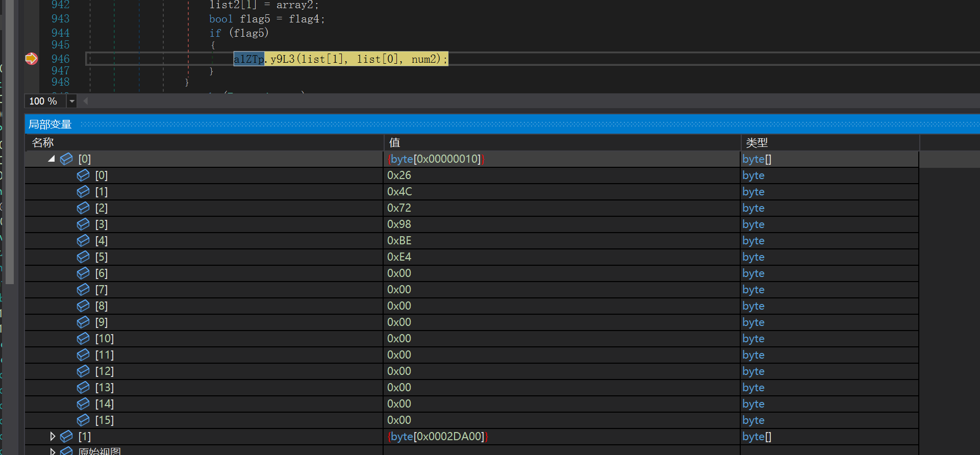This screenshot has height=455, width=980.
Task: Select the 局部变量 panel title
Action: (x=50, y=124)
